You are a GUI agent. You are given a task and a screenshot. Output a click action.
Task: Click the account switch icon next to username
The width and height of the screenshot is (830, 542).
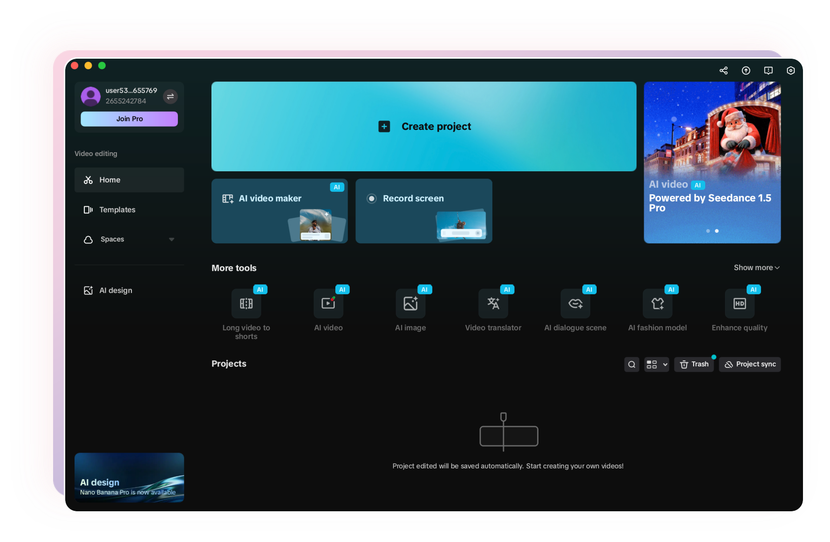[170, 96]
